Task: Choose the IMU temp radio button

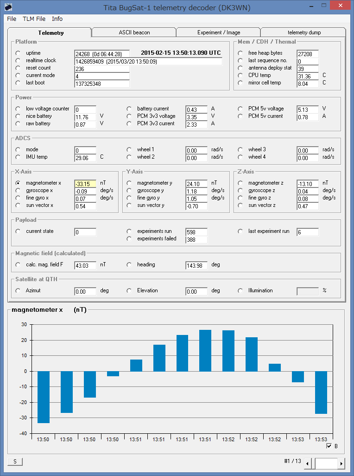Action: coord(18,157)
